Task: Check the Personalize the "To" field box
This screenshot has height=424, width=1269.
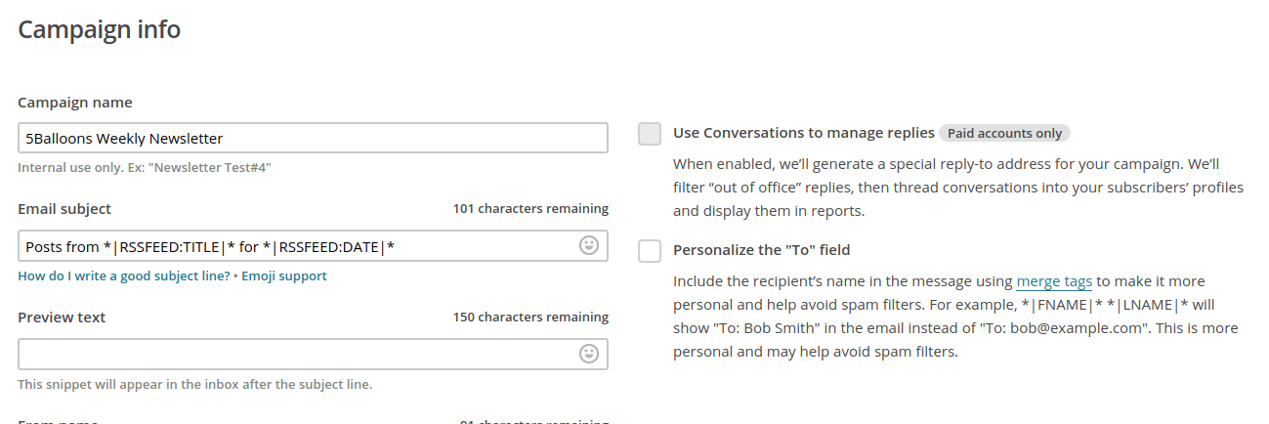Action: click(x=650, y=251)
